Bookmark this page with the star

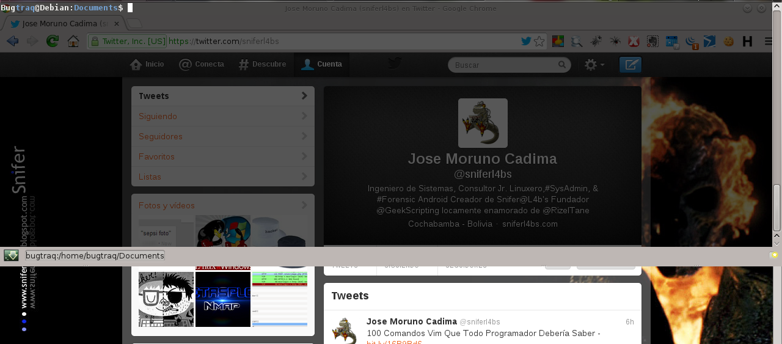pos(539,41)
